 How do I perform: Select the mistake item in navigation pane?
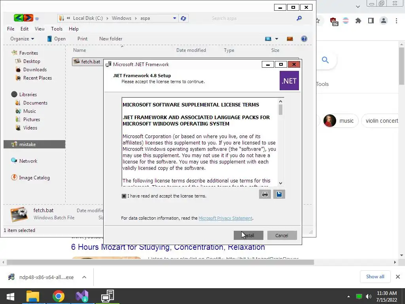click(x=34, y=144)
